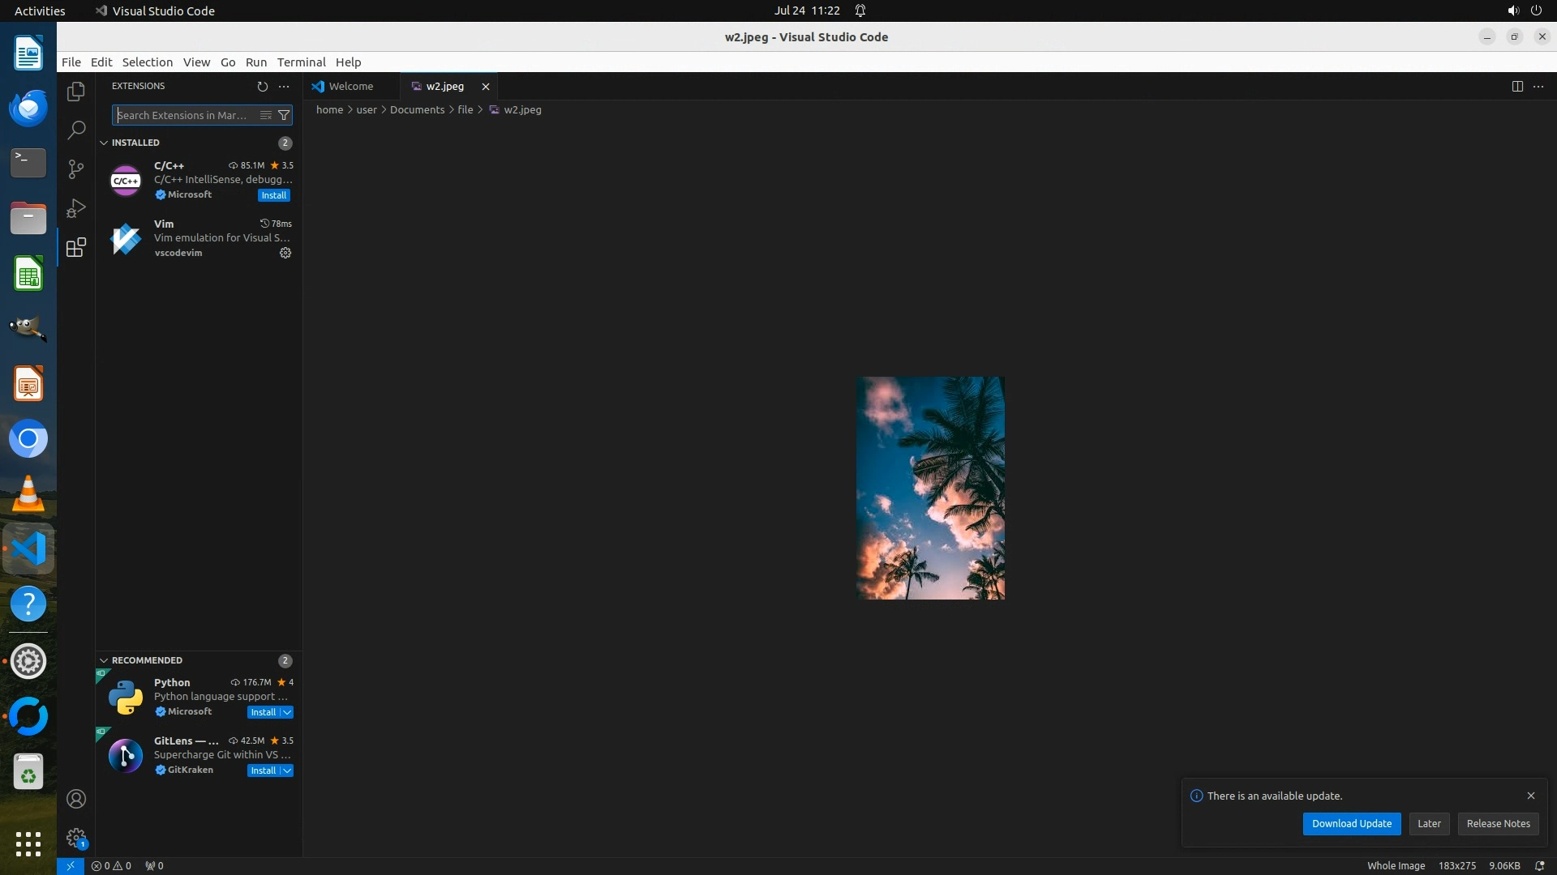1557x875 pixels.
Task: Open the Accounts icon in activity bar
Action: (76, 799)
